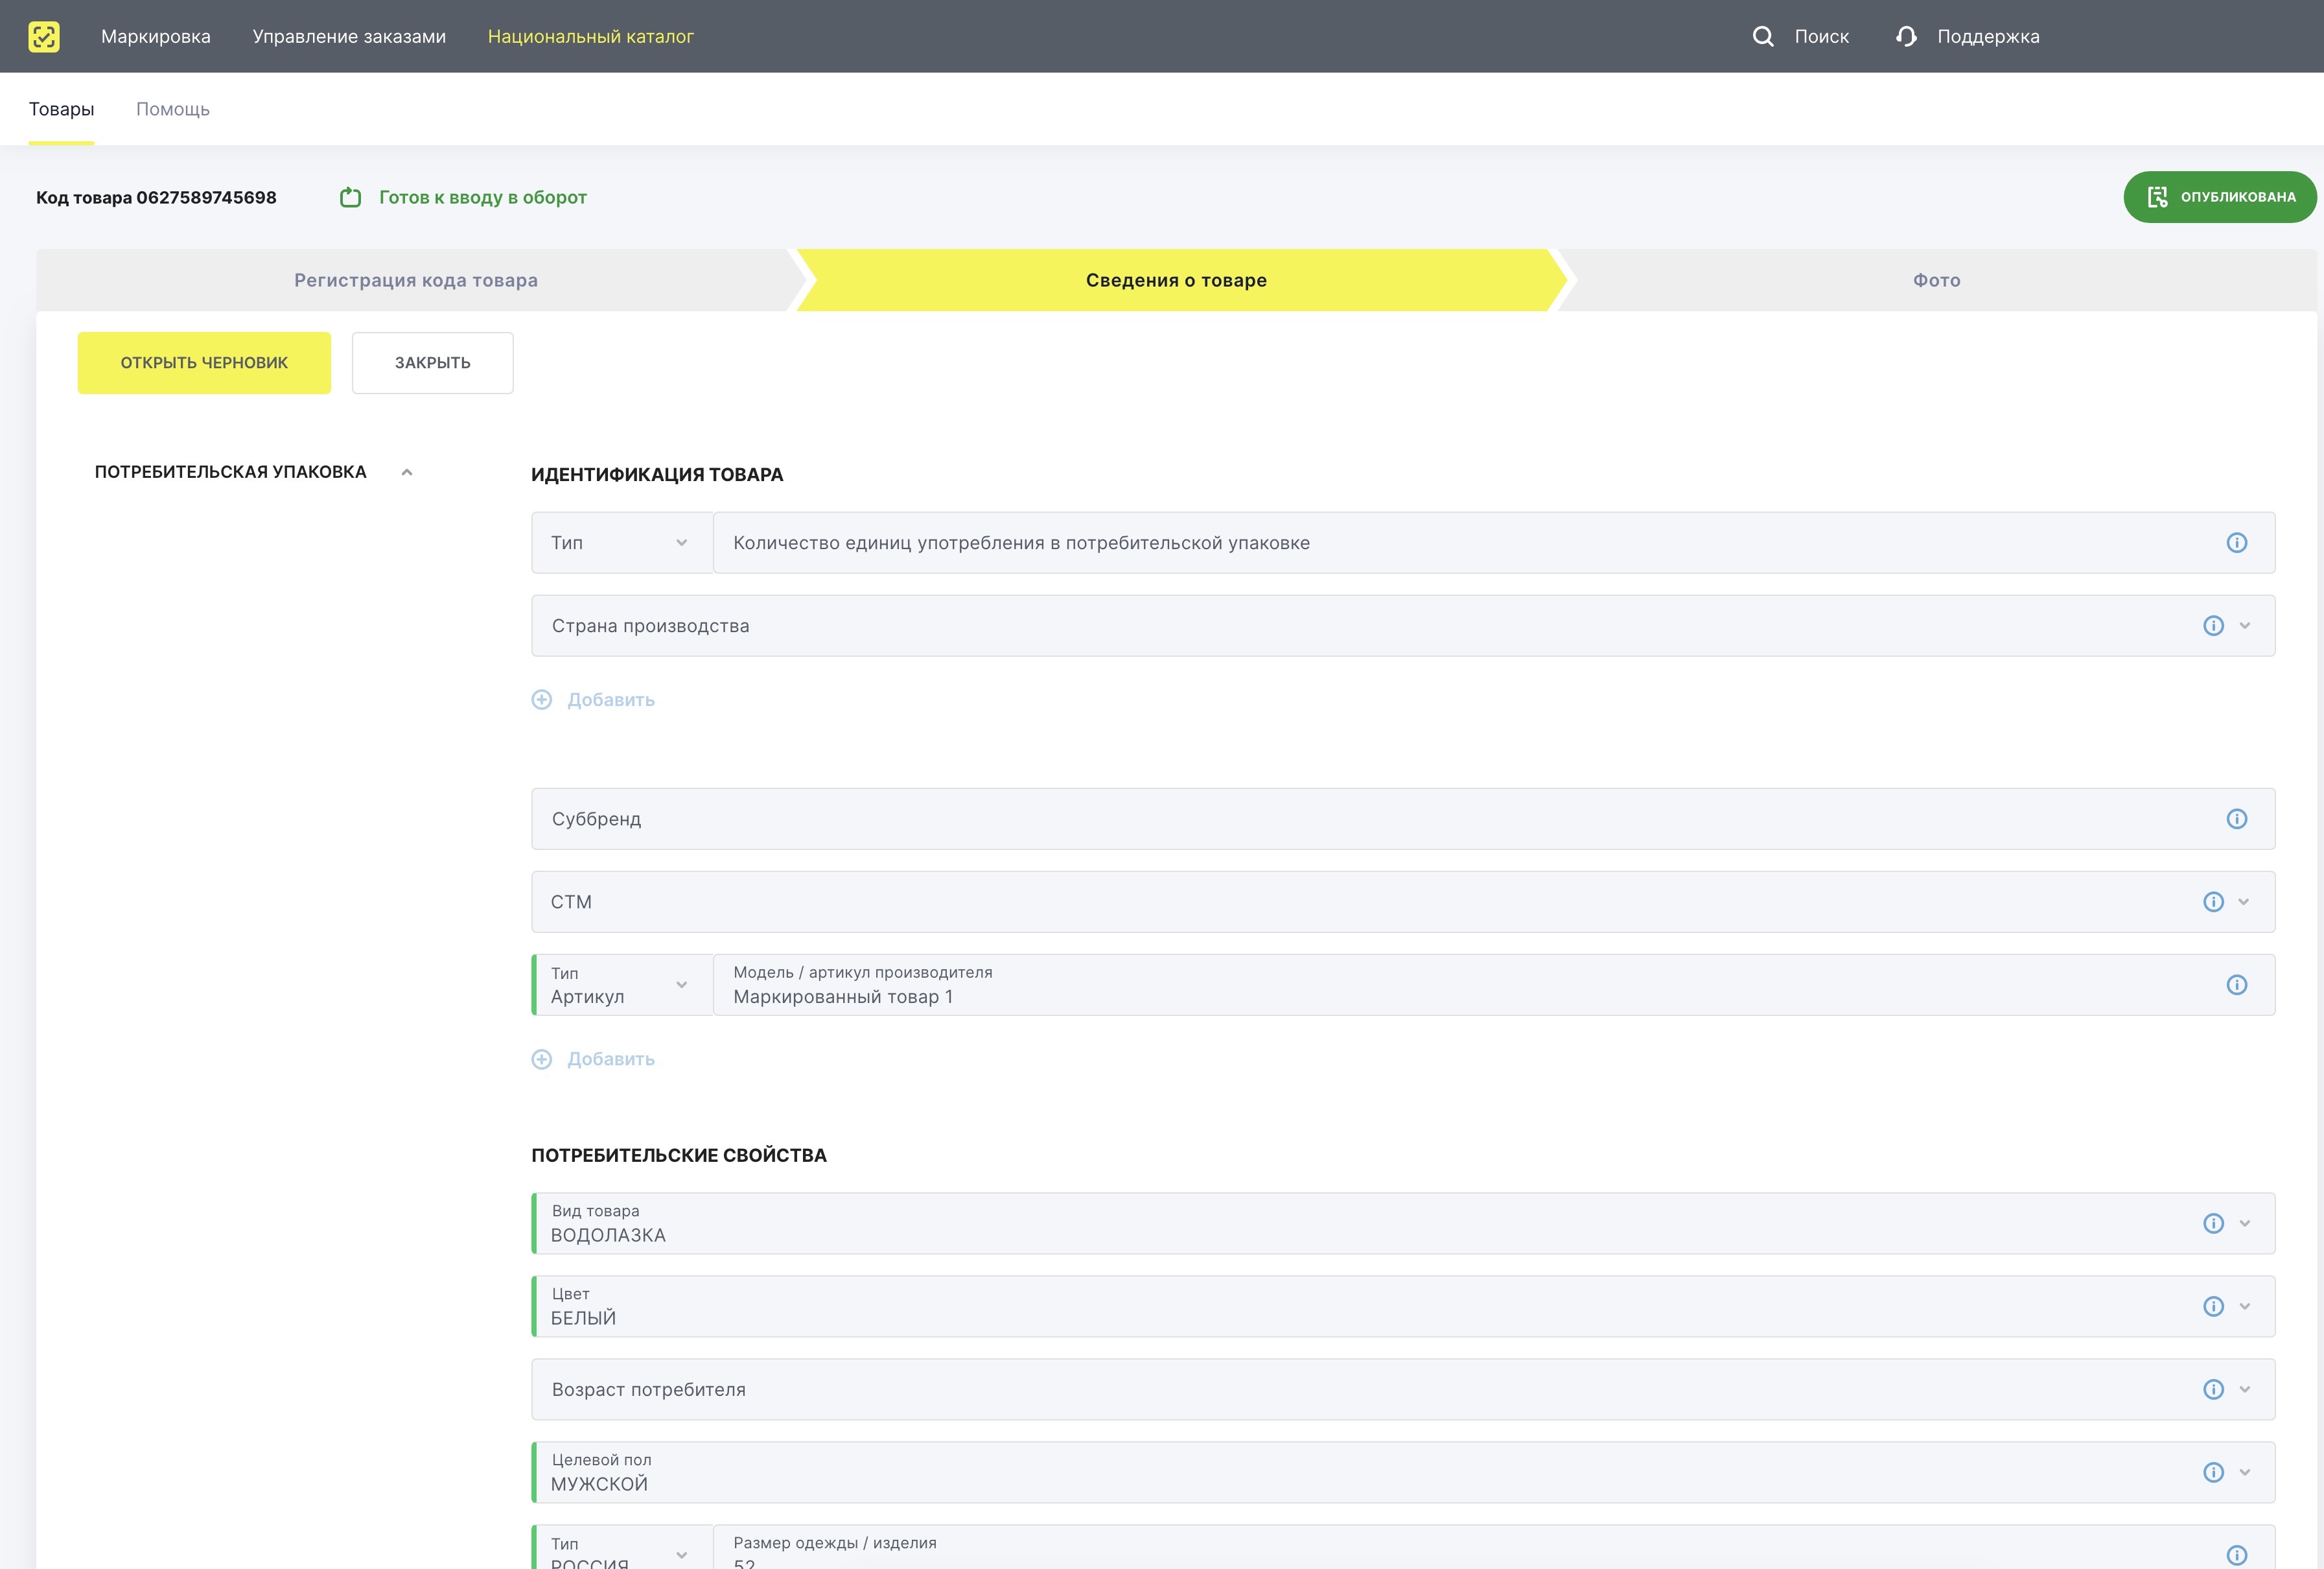Click the 'Поддержка' label in the header
This screenshot has height=1569, width=2324.
[1988, 36]
